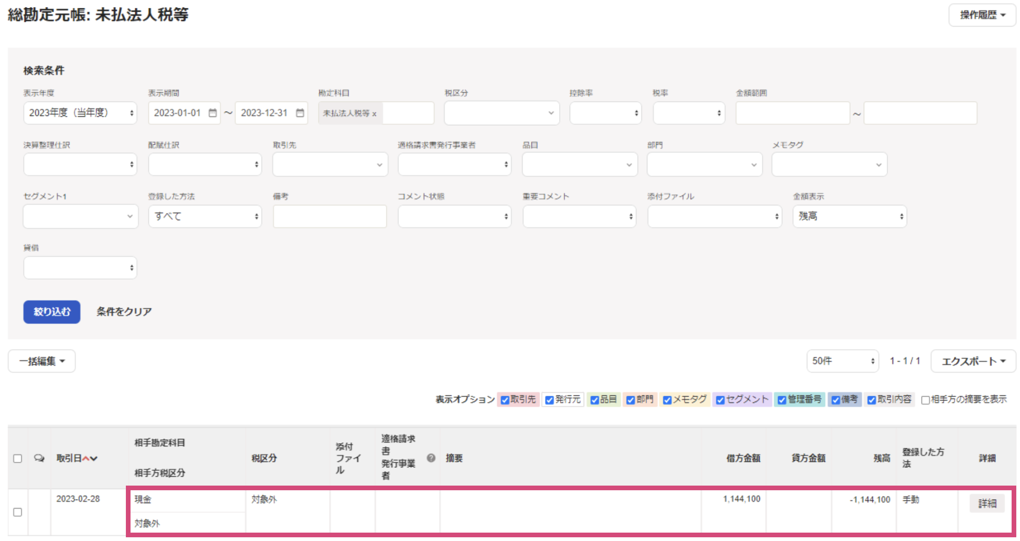Open 添付ファイル filter dropdown
Image resolution: width=1020 pixels, height=541 pixels.
[x=715, y=216]
